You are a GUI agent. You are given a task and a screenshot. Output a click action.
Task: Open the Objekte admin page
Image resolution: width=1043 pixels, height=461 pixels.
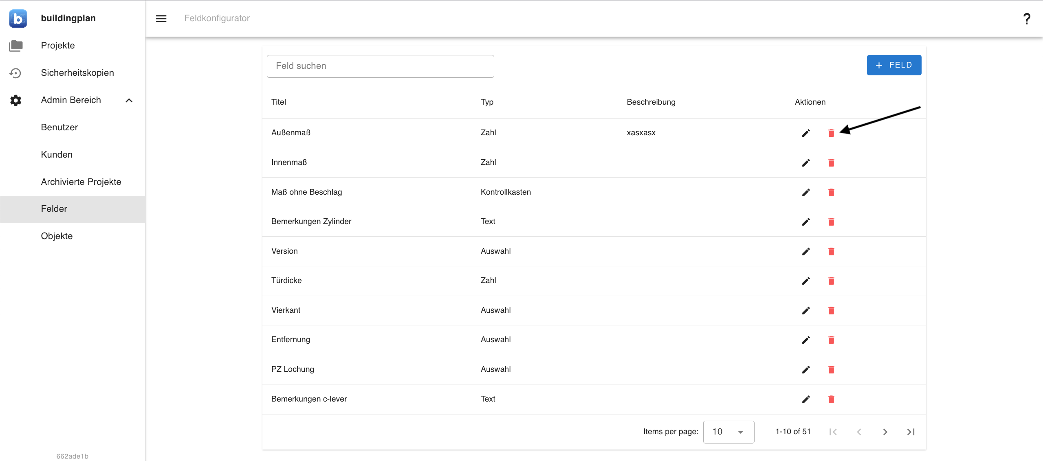(x=57, y=236)
